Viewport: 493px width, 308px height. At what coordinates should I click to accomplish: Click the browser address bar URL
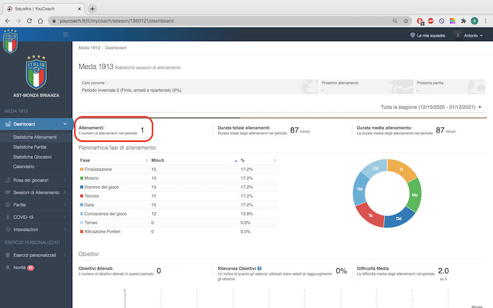(116, 21)
